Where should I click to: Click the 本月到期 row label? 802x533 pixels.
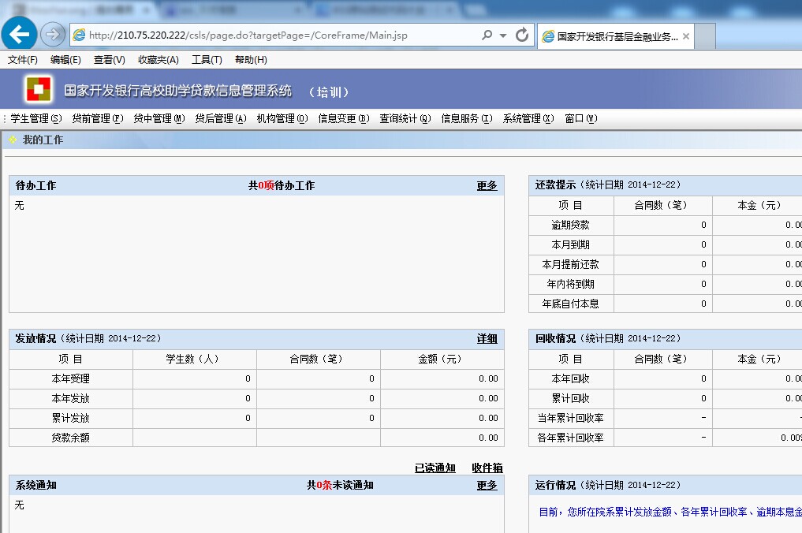[x=570, y=245]
